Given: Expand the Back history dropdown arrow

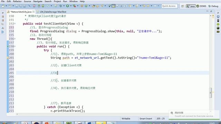Looking at the screenshot, I should click(x=151, y=6).
